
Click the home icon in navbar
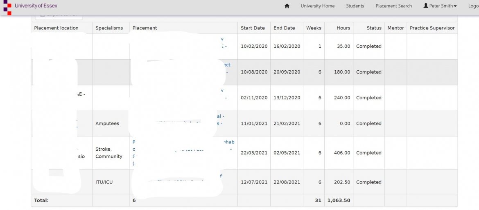coord(287,6)
